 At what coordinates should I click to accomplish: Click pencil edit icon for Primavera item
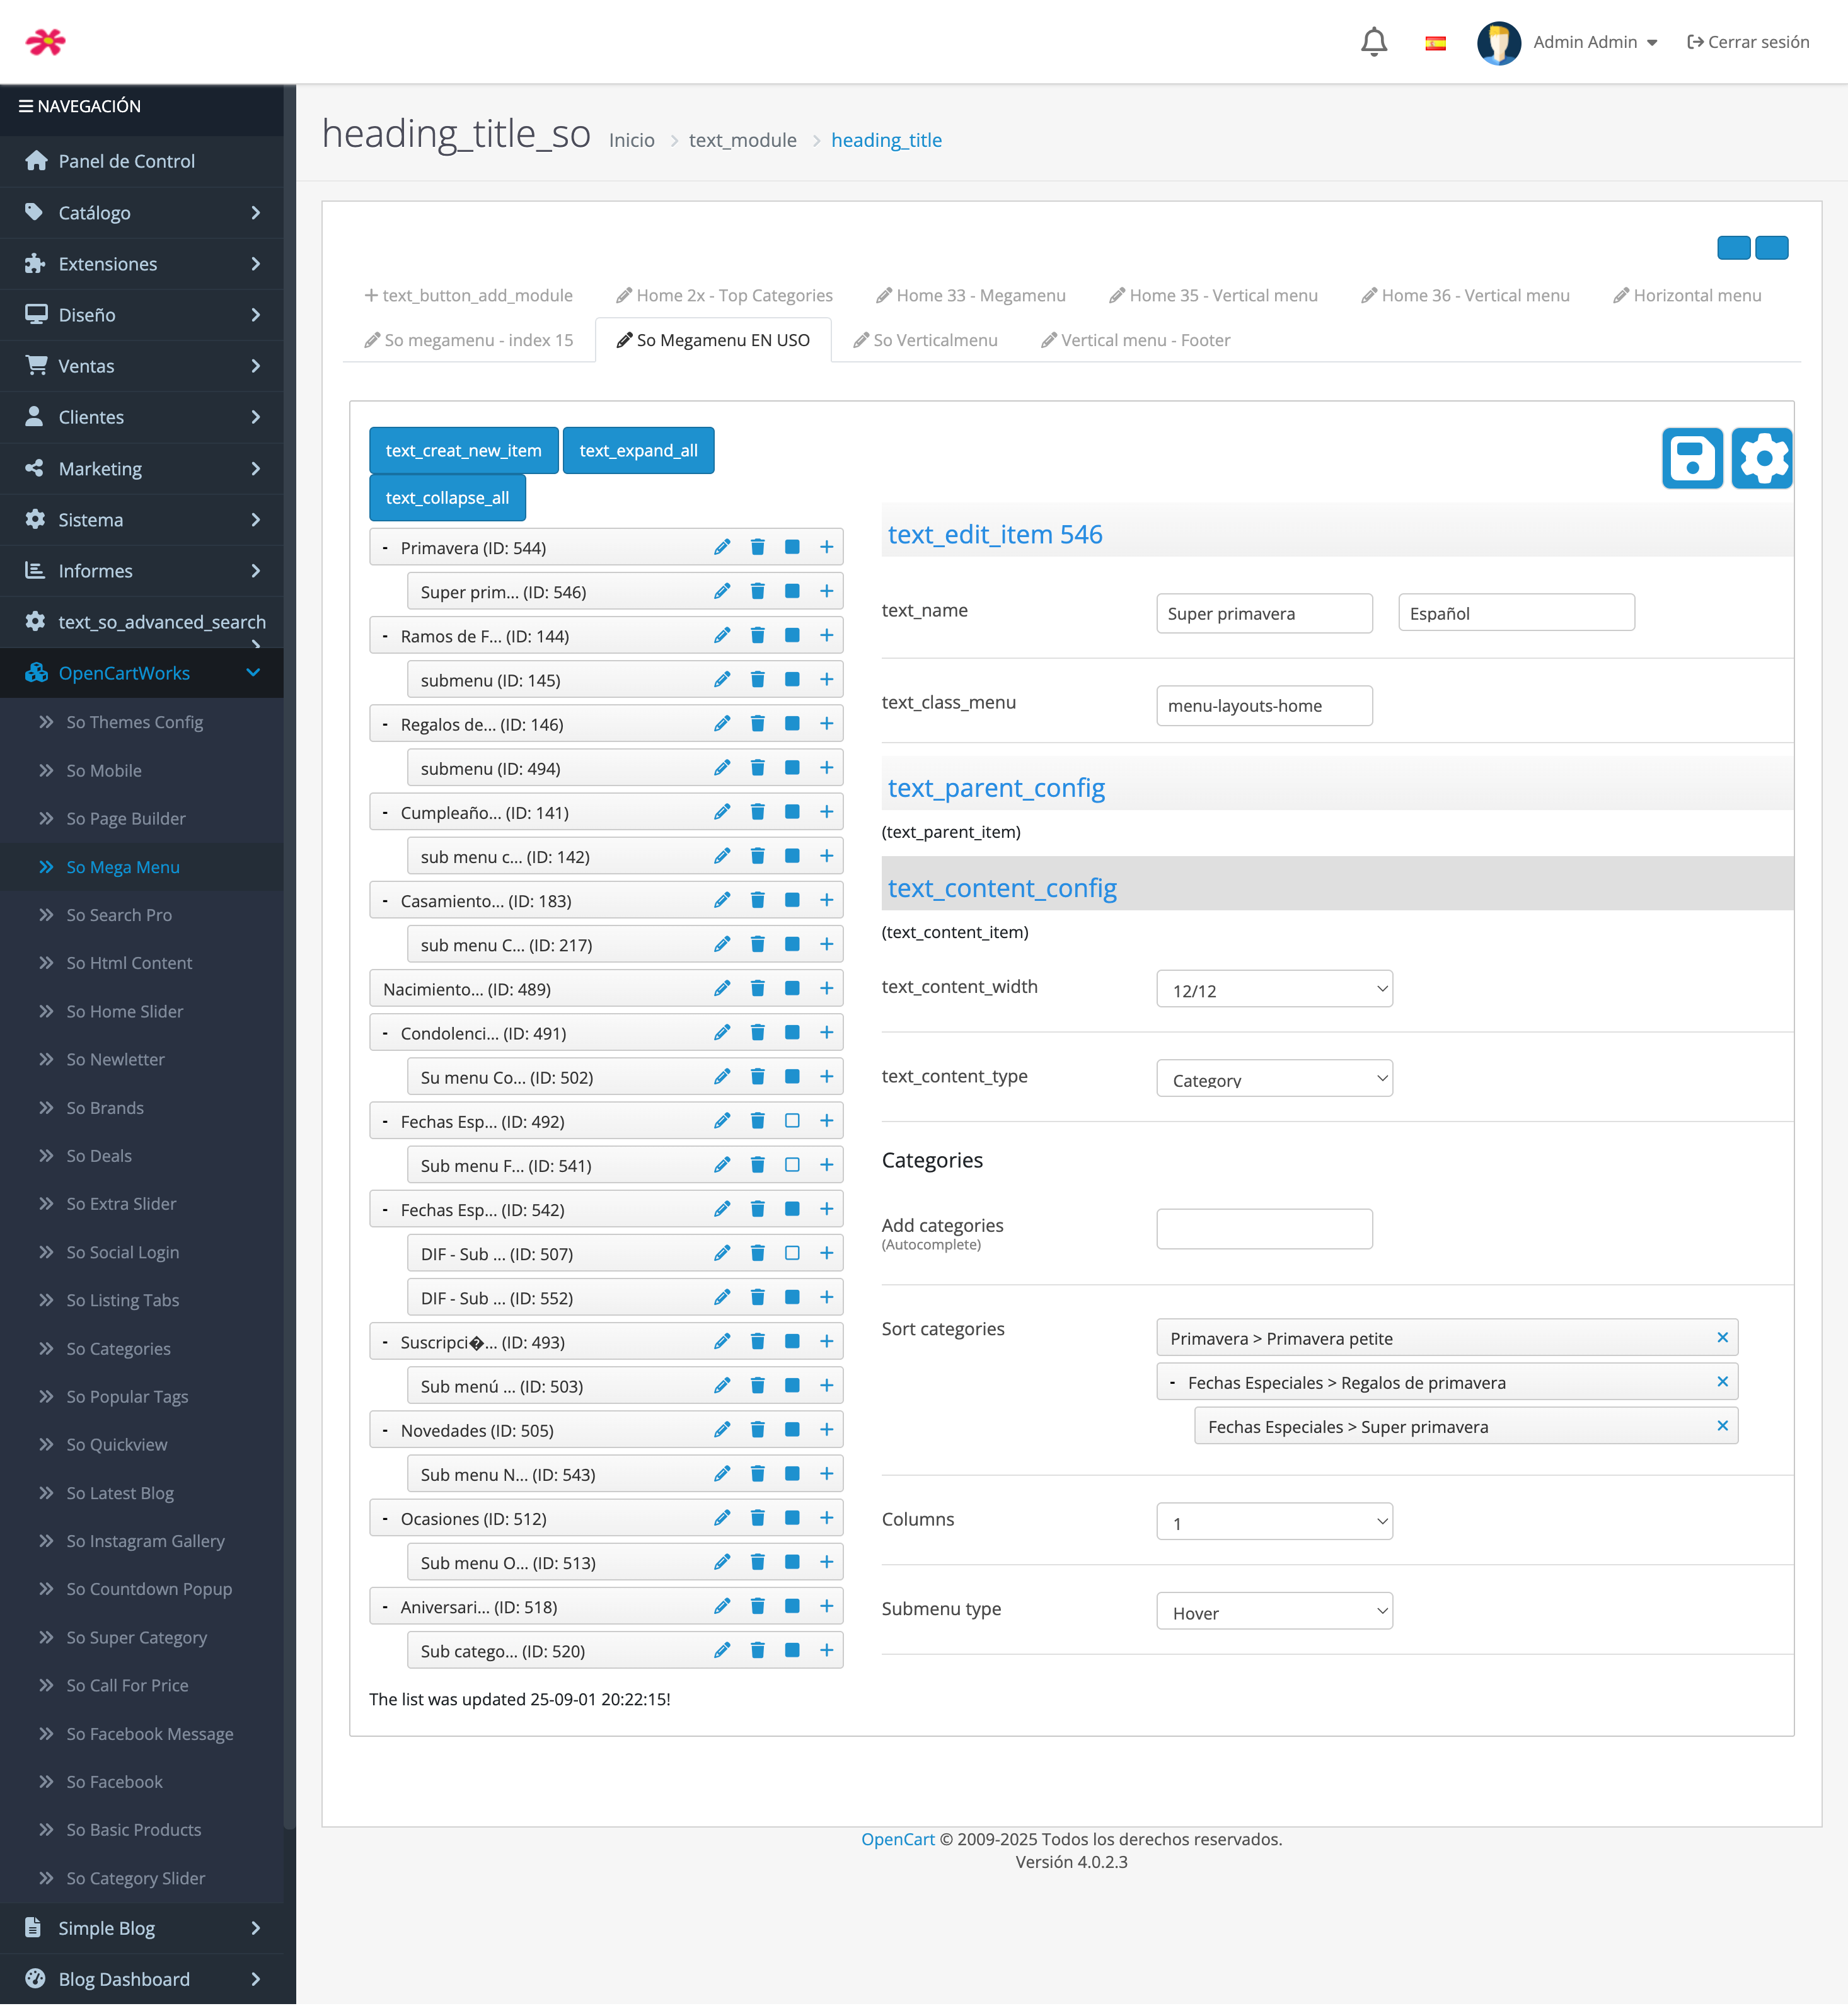722,547
